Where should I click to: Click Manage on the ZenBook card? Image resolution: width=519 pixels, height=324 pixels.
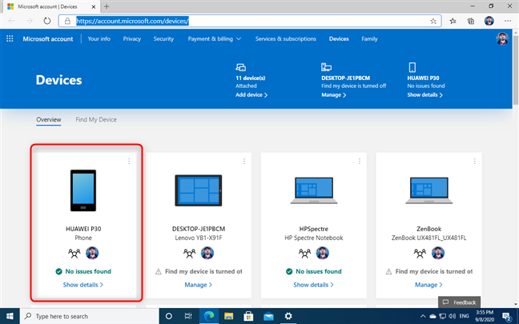pyautogui.click(x=428, y=285)
